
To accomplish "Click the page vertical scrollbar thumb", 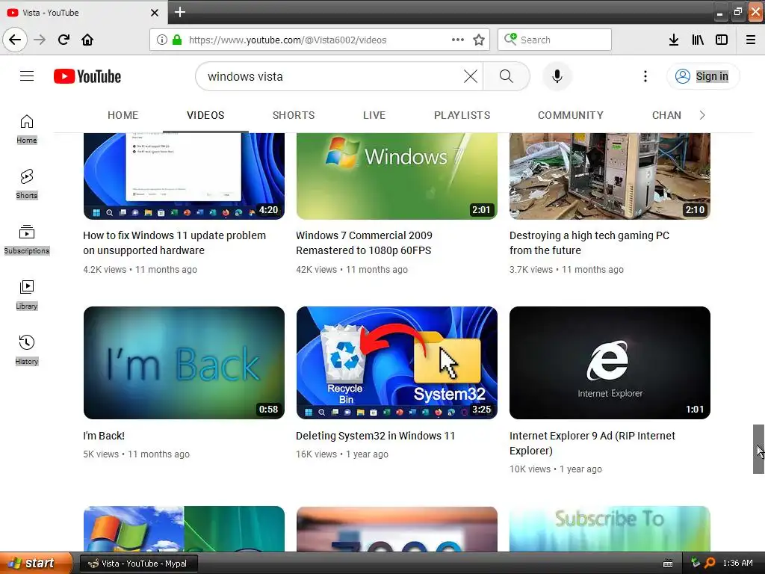I will click(758, 449).
